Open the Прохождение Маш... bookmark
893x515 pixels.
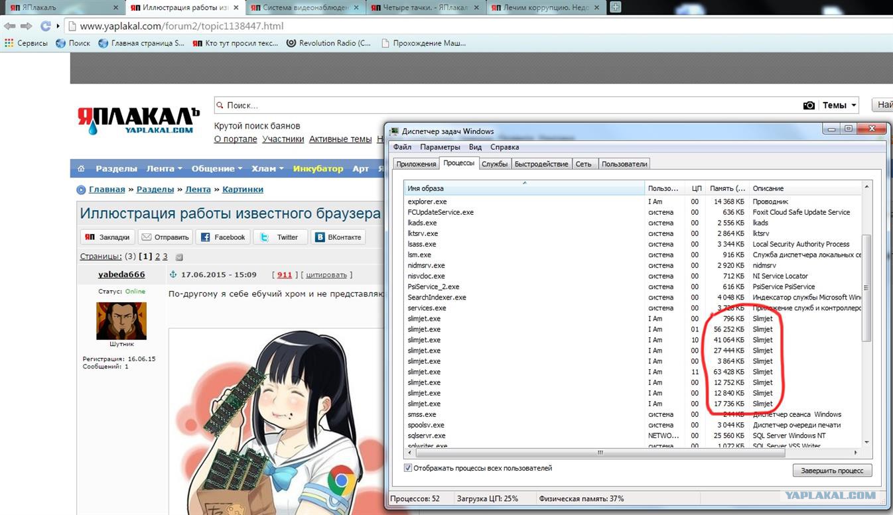pyautogui.click(x=424, y=43)
